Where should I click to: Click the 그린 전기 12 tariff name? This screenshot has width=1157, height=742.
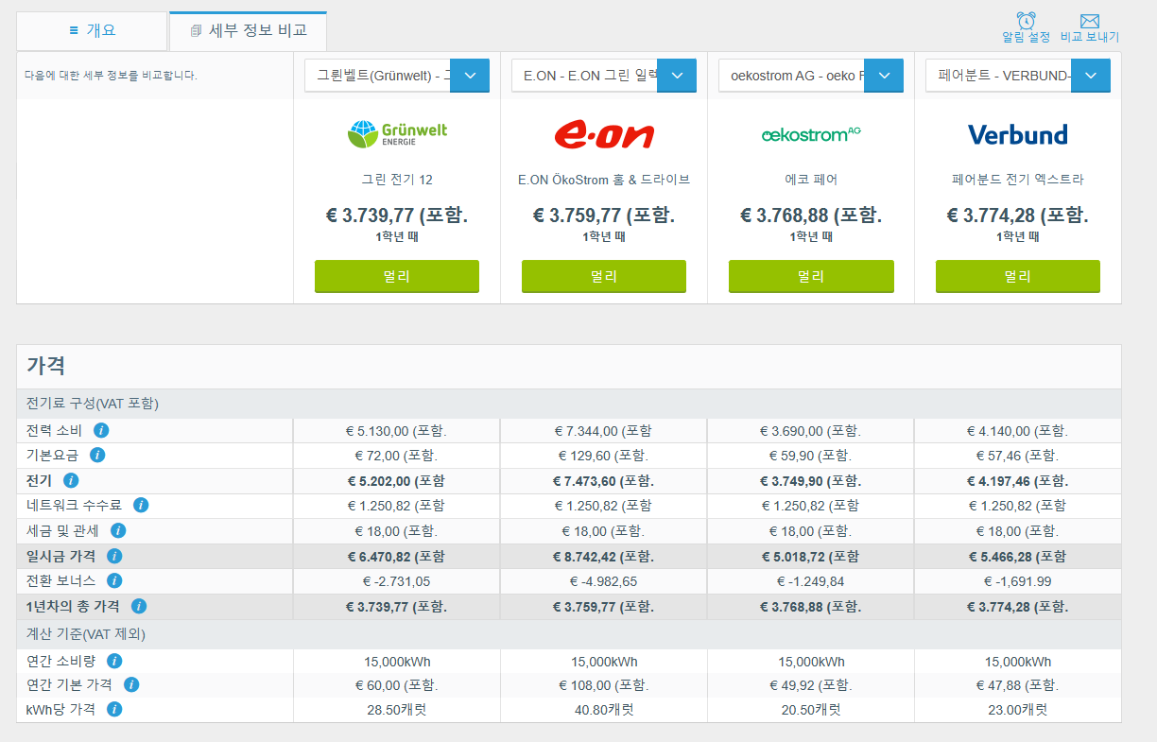tap(397, 180)
